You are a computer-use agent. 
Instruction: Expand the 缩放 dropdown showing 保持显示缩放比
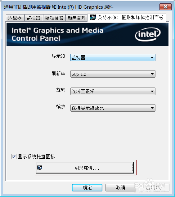[113, 108]
